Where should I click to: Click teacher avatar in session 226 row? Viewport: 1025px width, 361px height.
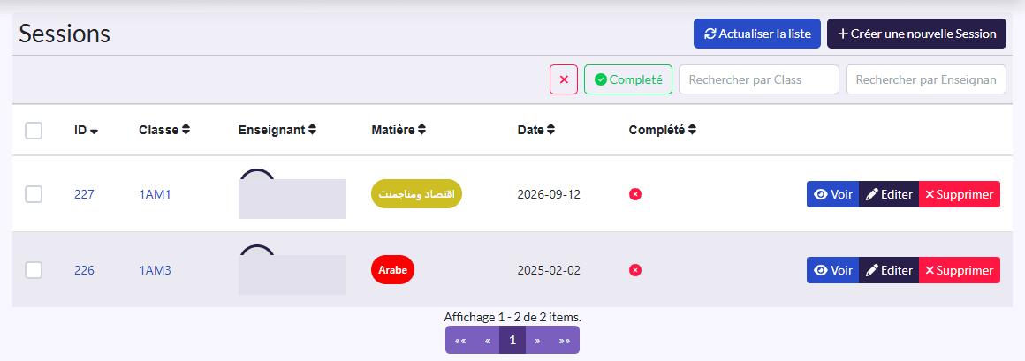[257, 250]
